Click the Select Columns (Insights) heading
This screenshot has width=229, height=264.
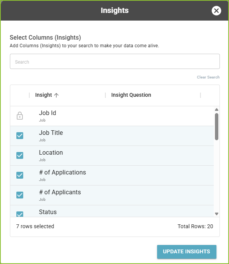click(x=45, y=38)
